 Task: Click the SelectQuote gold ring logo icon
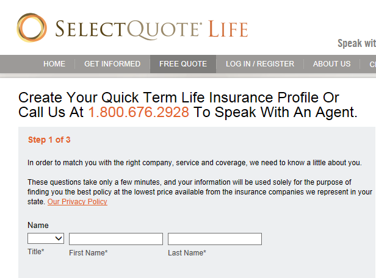pos(32,28)
